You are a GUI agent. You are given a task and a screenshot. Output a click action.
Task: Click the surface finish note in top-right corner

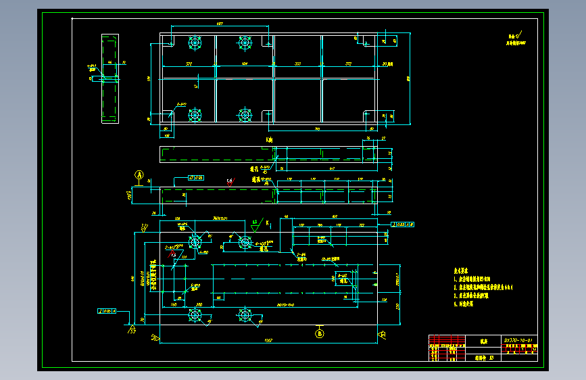tap(516, 39)
